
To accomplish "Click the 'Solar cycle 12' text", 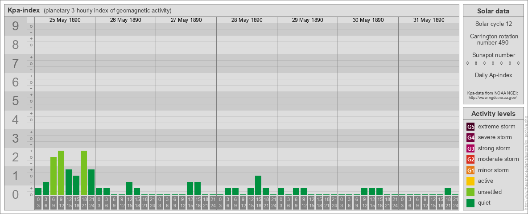I will point(493,24).
